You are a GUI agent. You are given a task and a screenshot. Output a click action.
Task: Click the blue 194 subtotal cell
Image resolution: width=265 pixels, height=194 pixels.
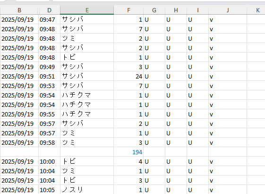pyautogui.click(x=128, y=152)
